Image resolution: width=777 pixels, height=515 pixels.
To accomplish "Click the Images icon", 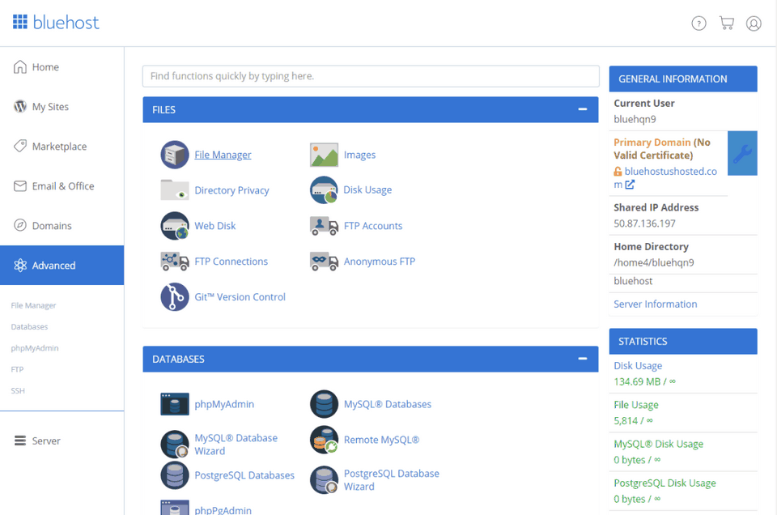I will point(324,155).
